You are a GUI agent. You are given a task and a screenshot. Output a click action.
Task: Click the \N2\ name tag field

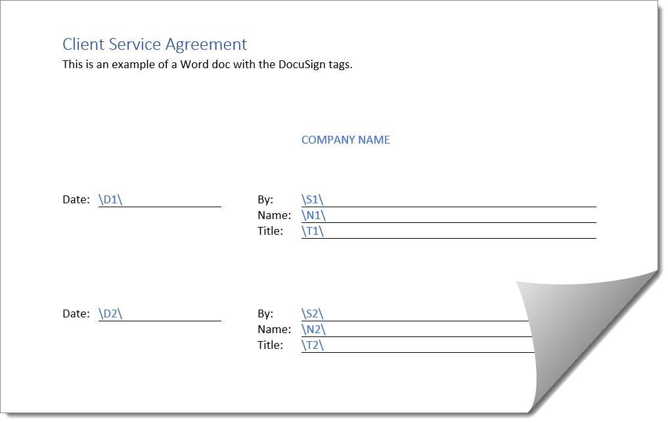point(313,329)
